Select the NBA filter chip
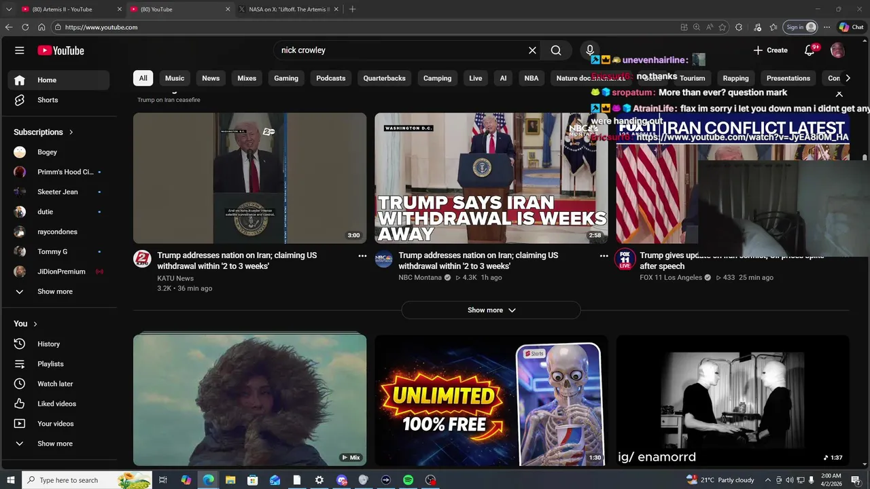Screen dimensions: 870x489 (x=532, y=78)
